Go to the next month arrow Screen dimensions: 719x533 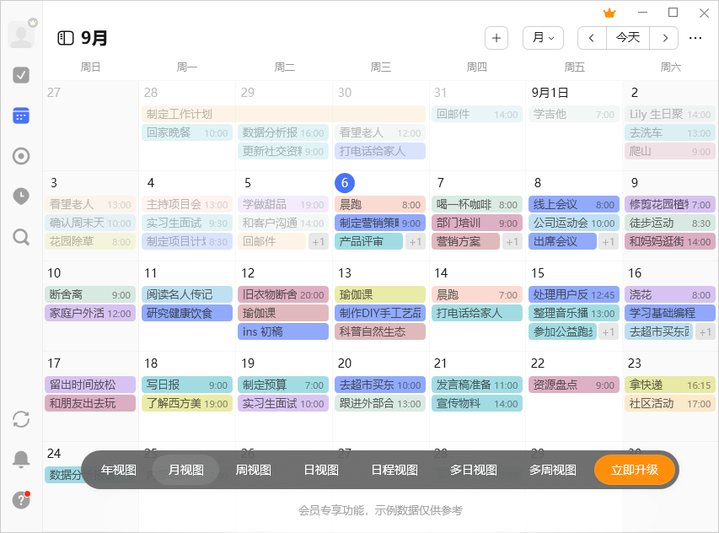pos(664,38)
